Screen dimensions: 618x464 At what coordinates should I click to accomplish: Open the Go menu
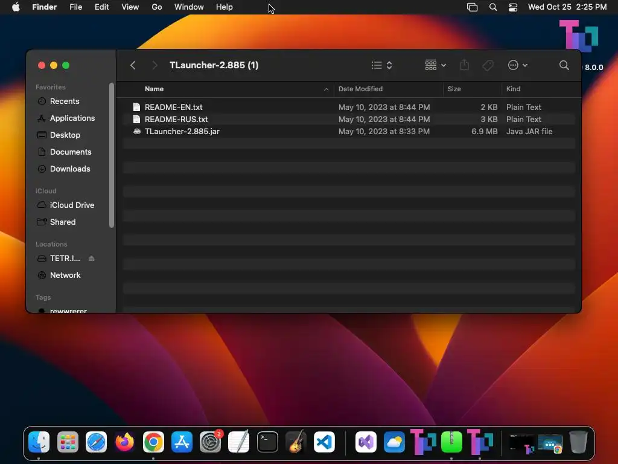pyautogui.click(x=157, y=7)
